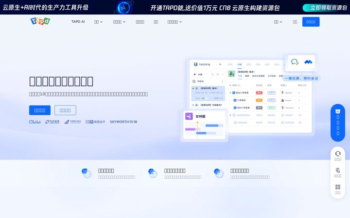350x218 pixels.
Task: Click the orange priority tag in Susan's row
Action: coord(259,100)
